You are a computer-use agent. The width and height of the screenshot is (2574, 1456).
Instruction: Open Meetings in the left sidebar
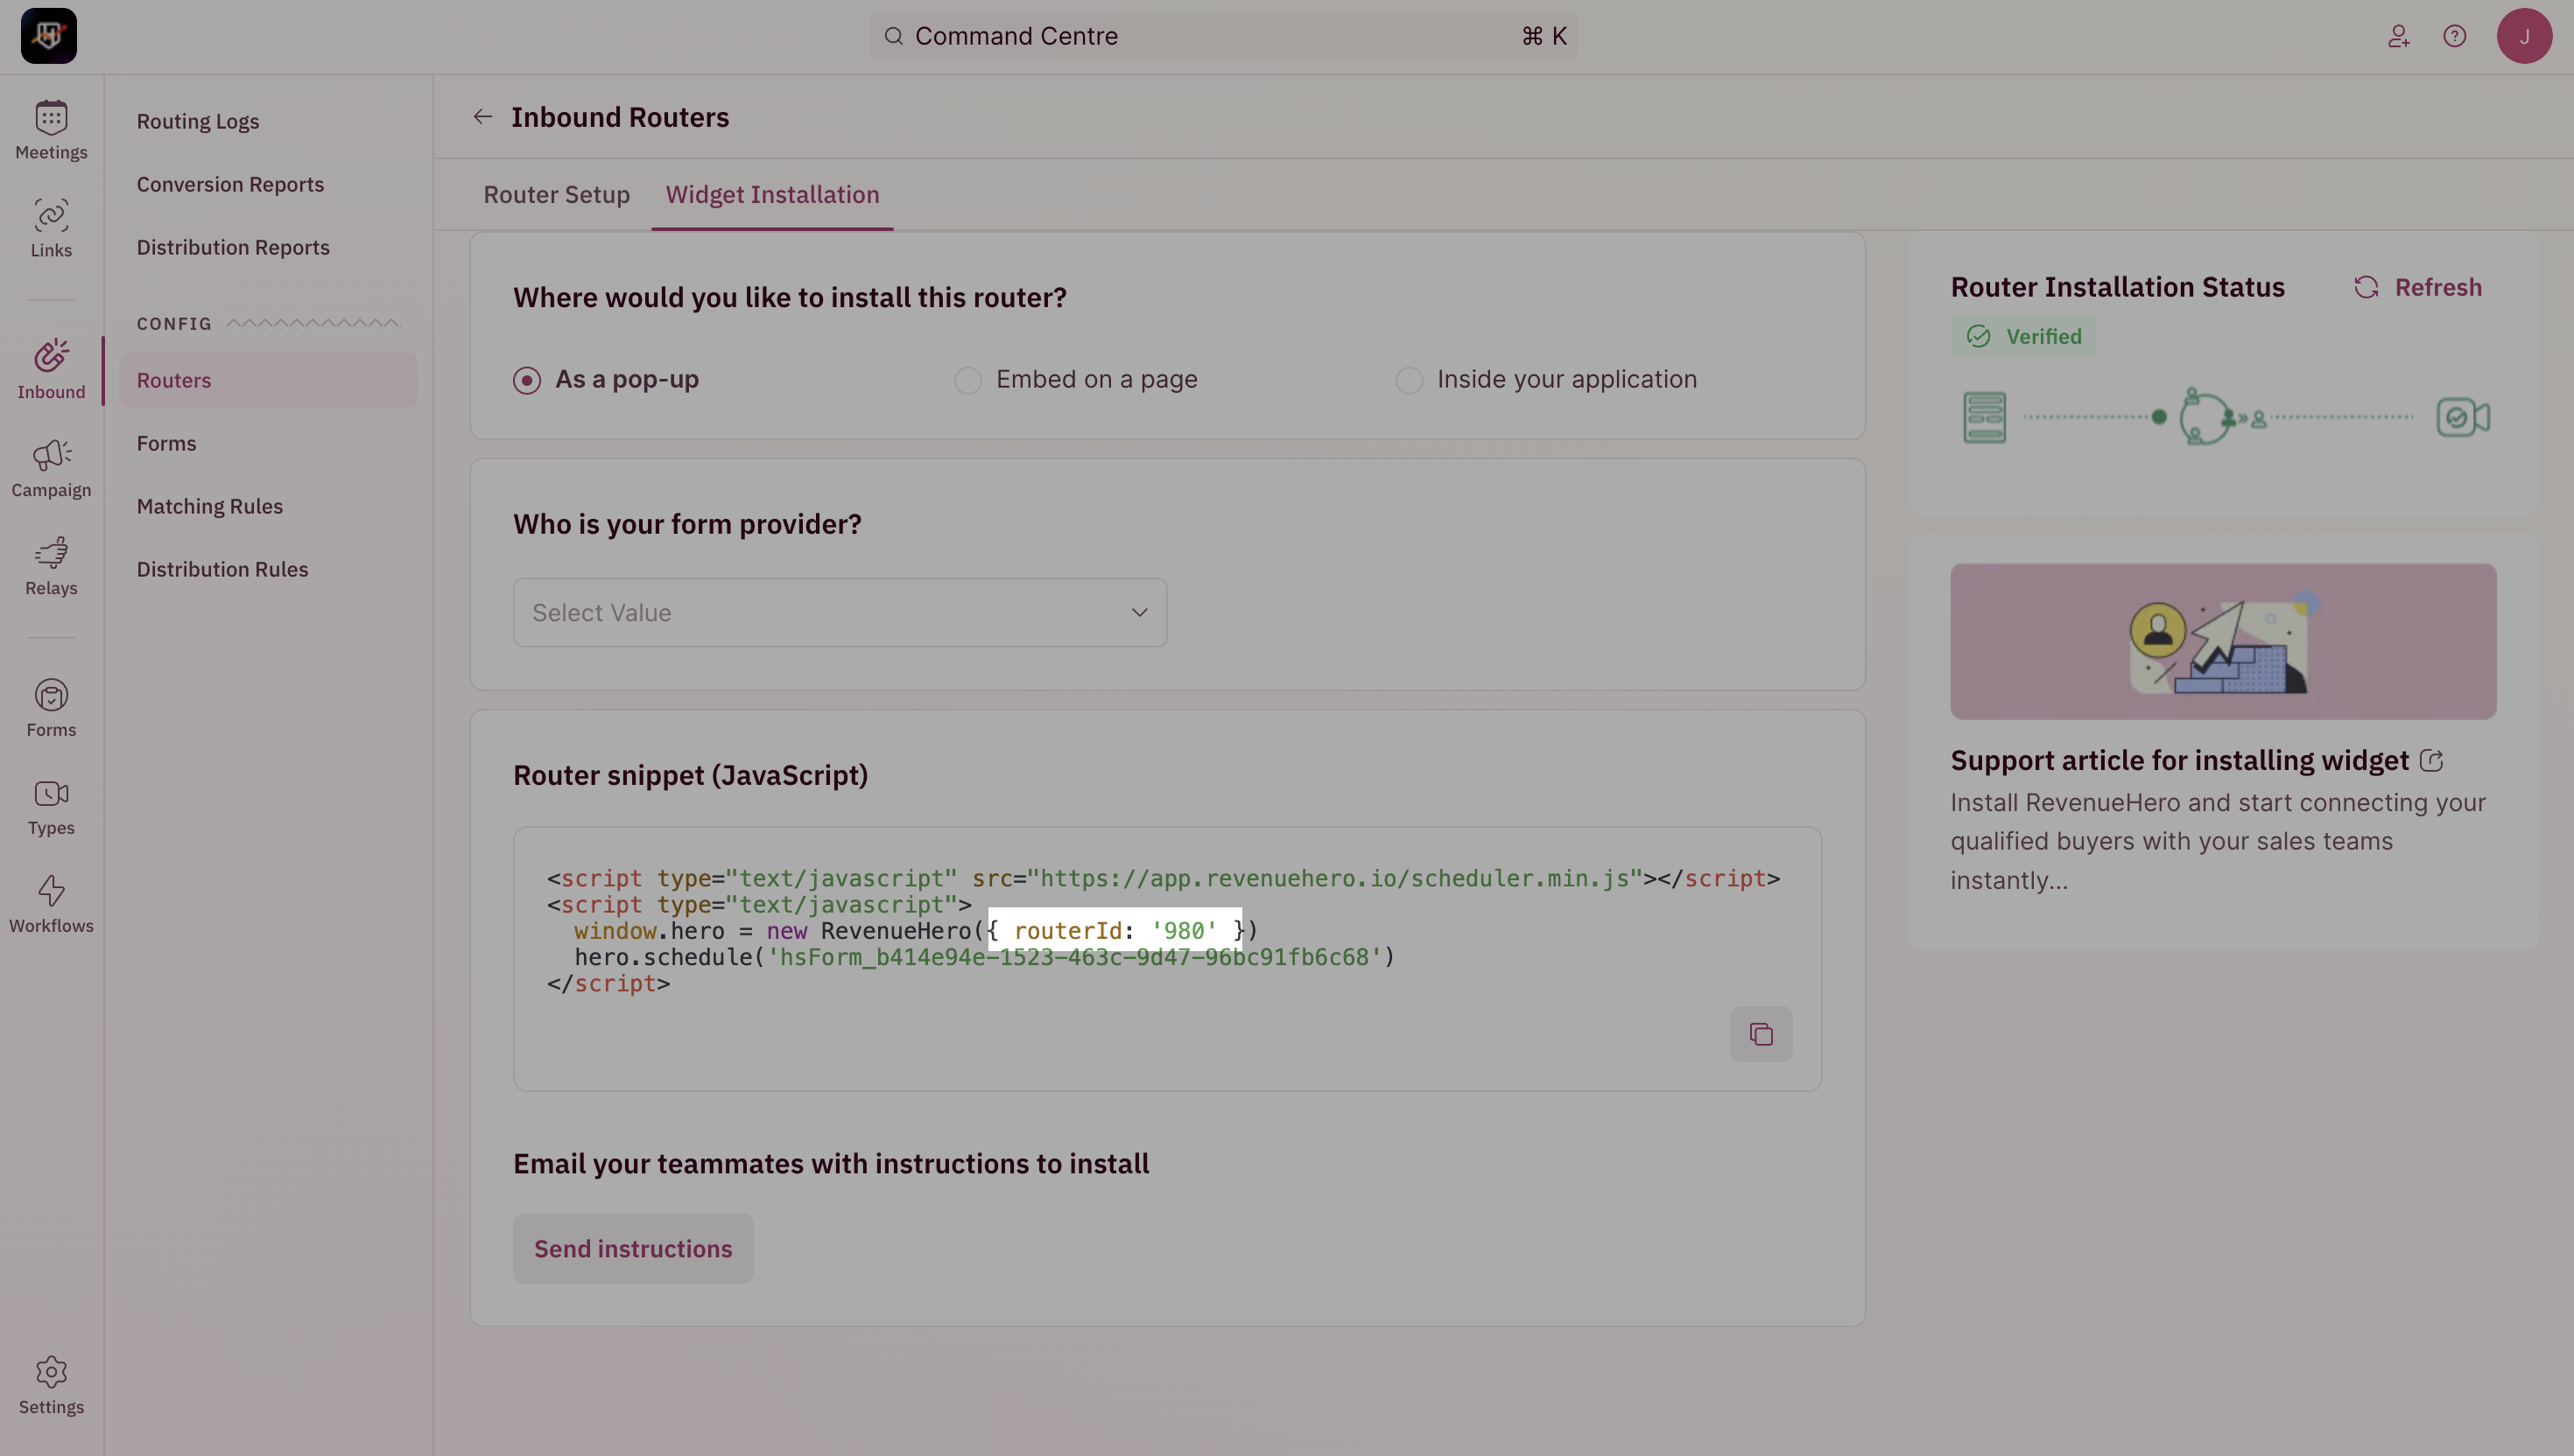click(x=51, y=130)
